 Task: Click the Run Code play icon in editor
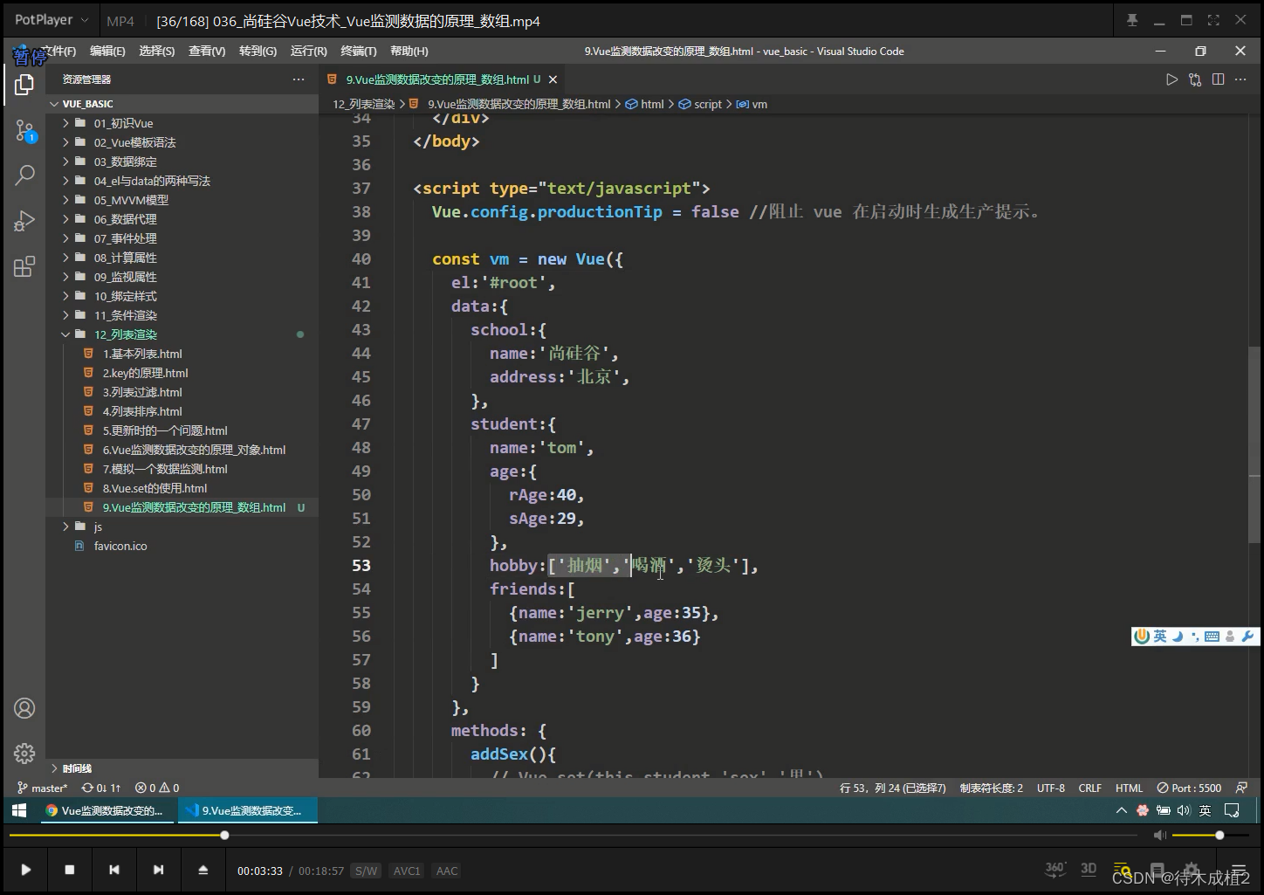(x=1171, y=79)
